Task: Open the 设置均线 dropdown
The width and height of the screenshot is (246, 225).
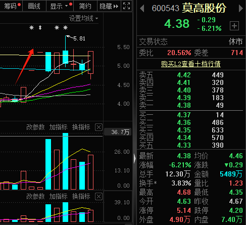Action: tap(83, 18)
